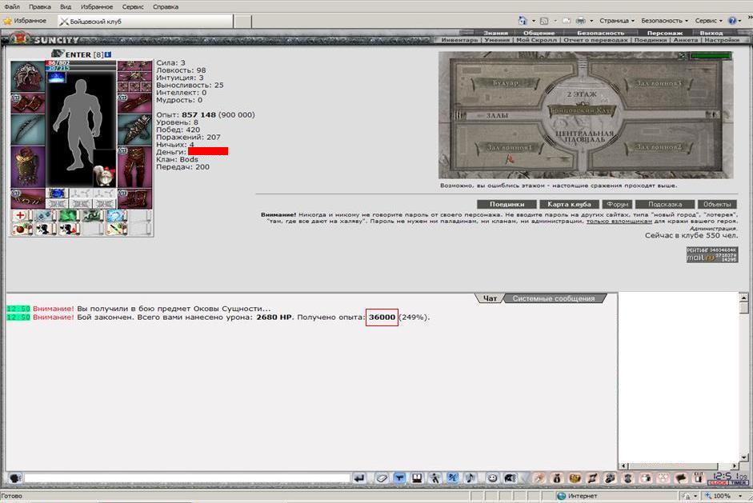Click in the chat message input field

pos(187,478)
